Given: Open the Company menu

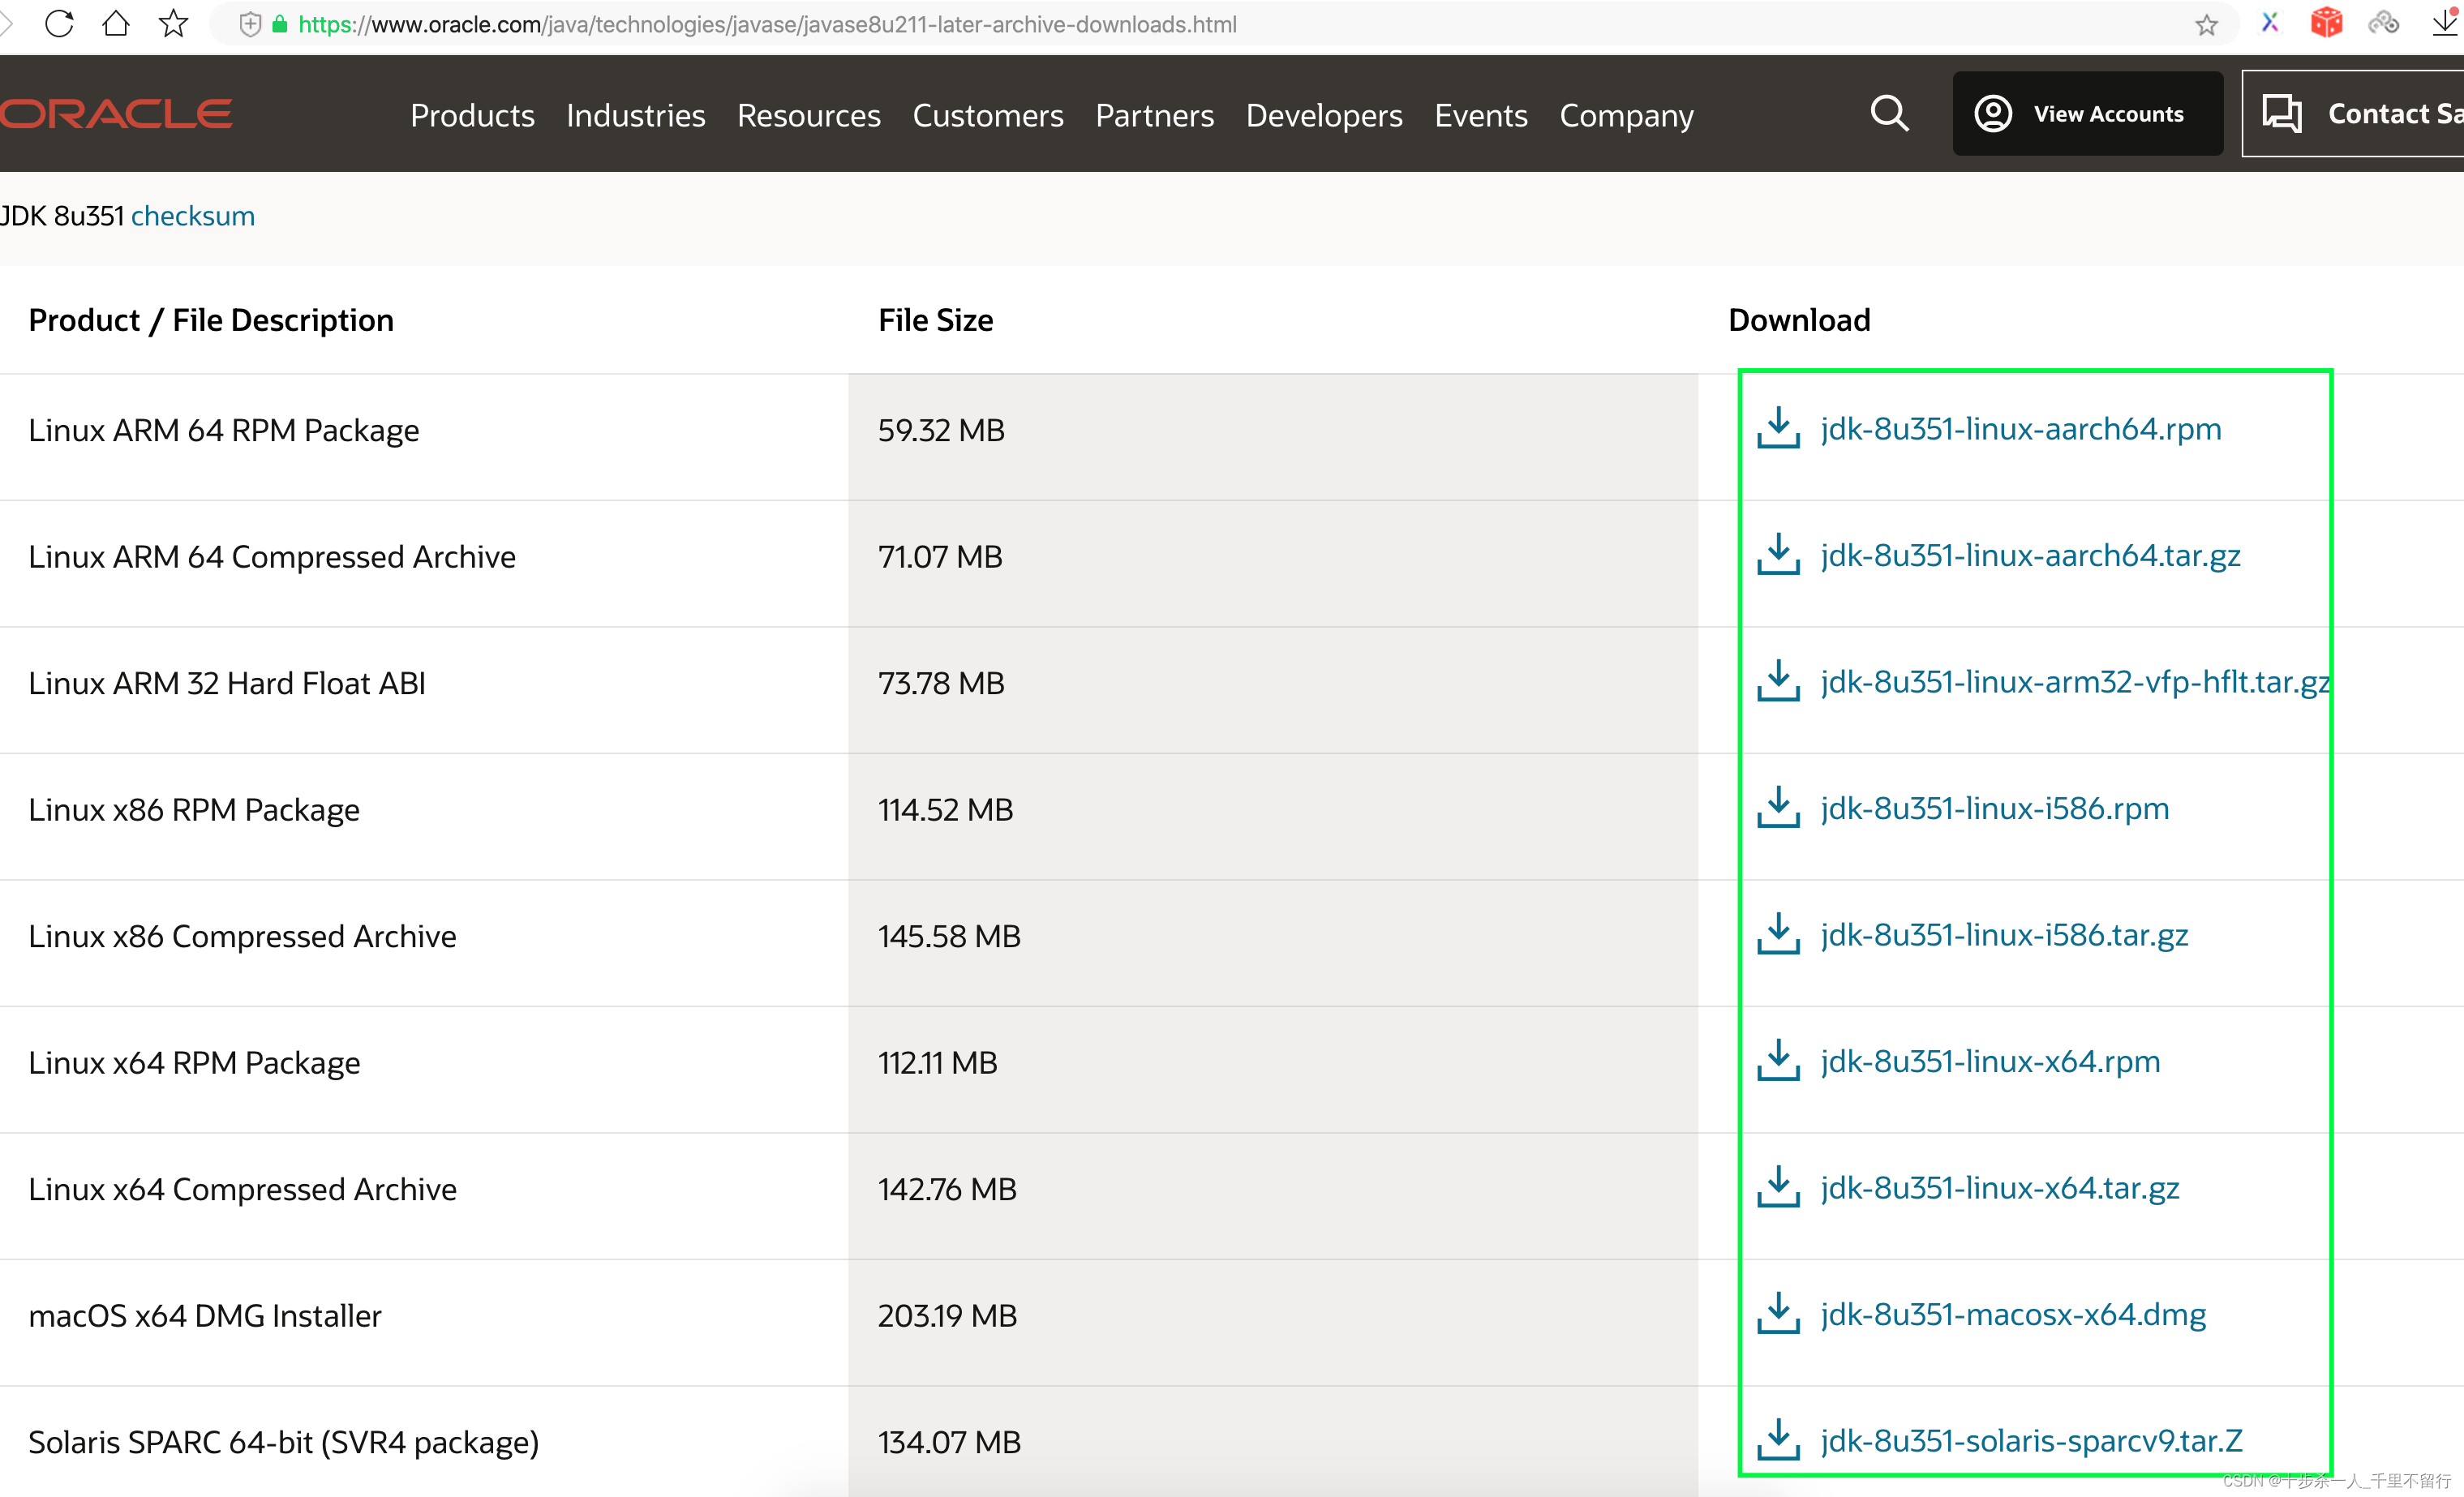Looking at the screenshot, I should [x=1626, y=115].
